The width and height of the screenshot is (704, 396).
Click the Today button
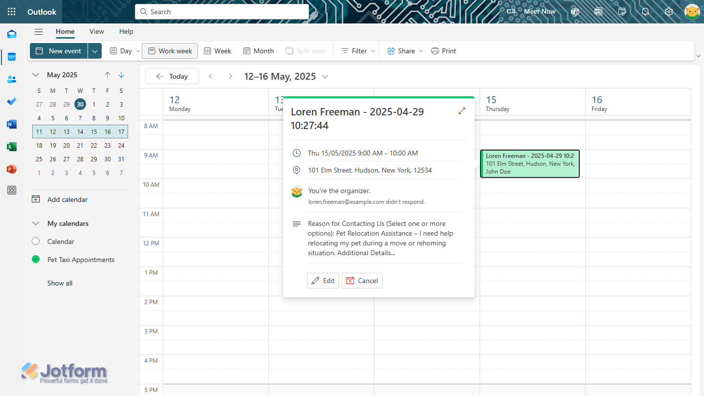tap(172, 76)
